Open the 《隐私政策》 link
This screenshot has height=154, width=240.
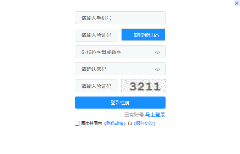115,123
